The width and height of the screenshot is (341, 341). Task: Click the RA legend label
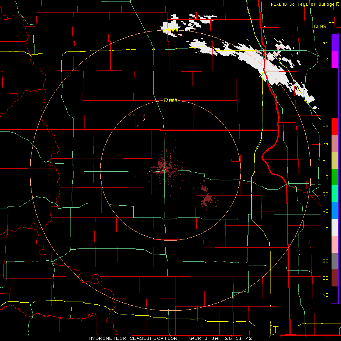click(x=325, y=194)
